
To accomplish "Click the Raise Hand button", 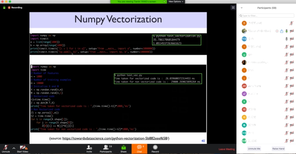I will coord(278,148).
